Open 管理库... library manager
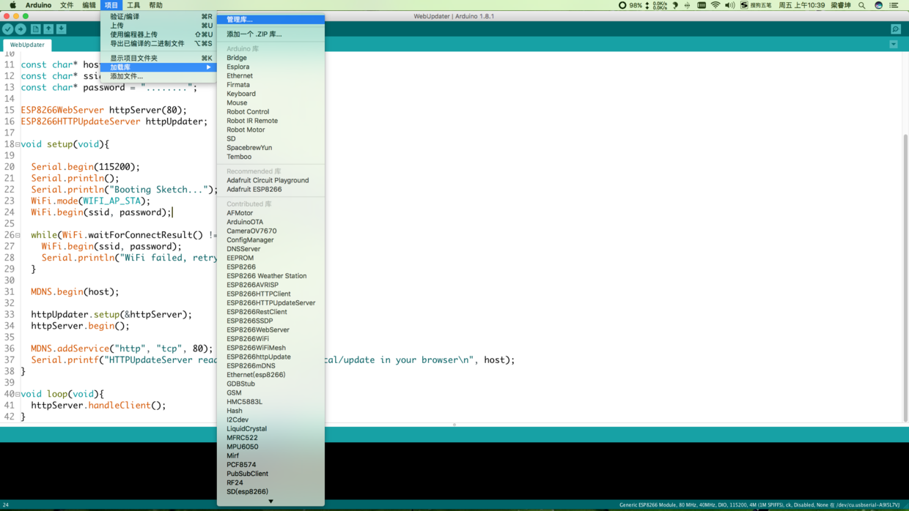The height and width of the screenshot is (511, 909). click(271, 20)
